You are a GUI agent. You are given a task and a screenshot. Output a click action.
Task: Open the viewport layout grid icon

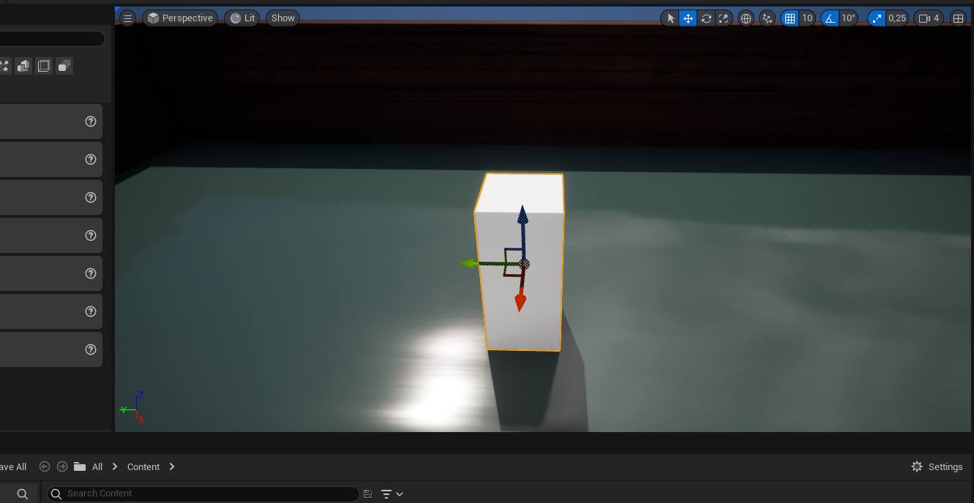[958, 18]
